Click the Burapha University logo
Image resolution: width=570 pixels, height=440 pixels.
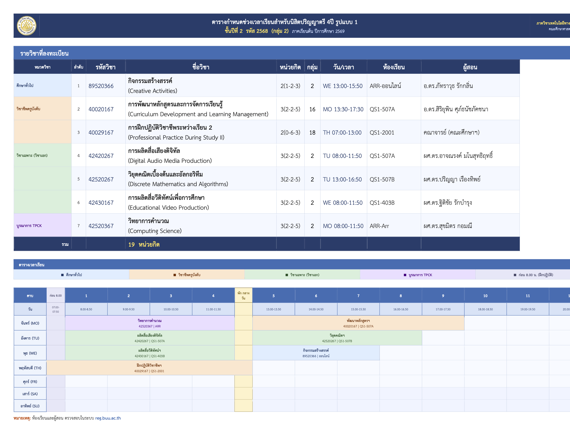click(26, 26)
